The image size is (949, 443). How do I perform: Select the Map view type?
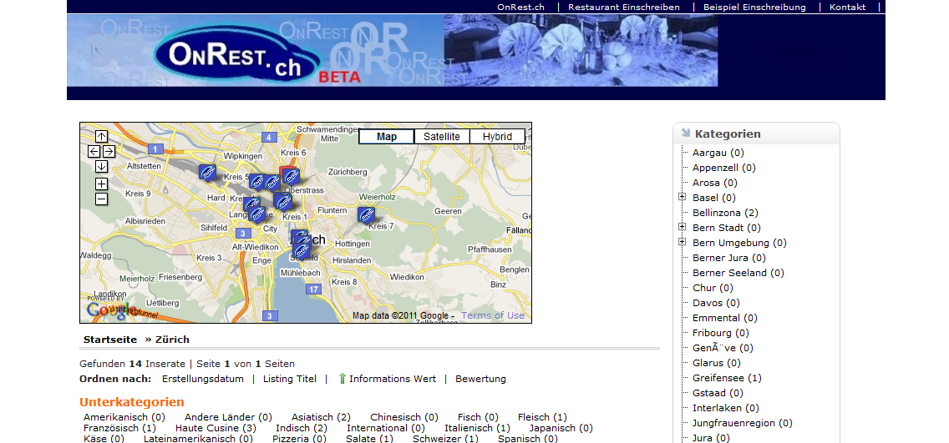(386, 137)
